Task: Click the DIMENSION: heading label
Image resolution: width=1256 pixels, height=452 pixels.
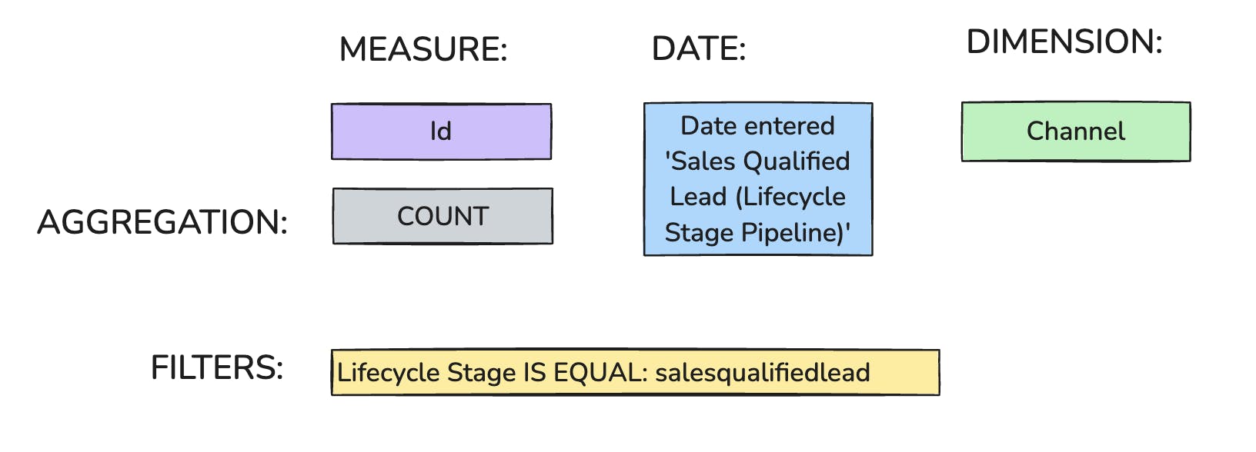Action: click(1064, 42)
